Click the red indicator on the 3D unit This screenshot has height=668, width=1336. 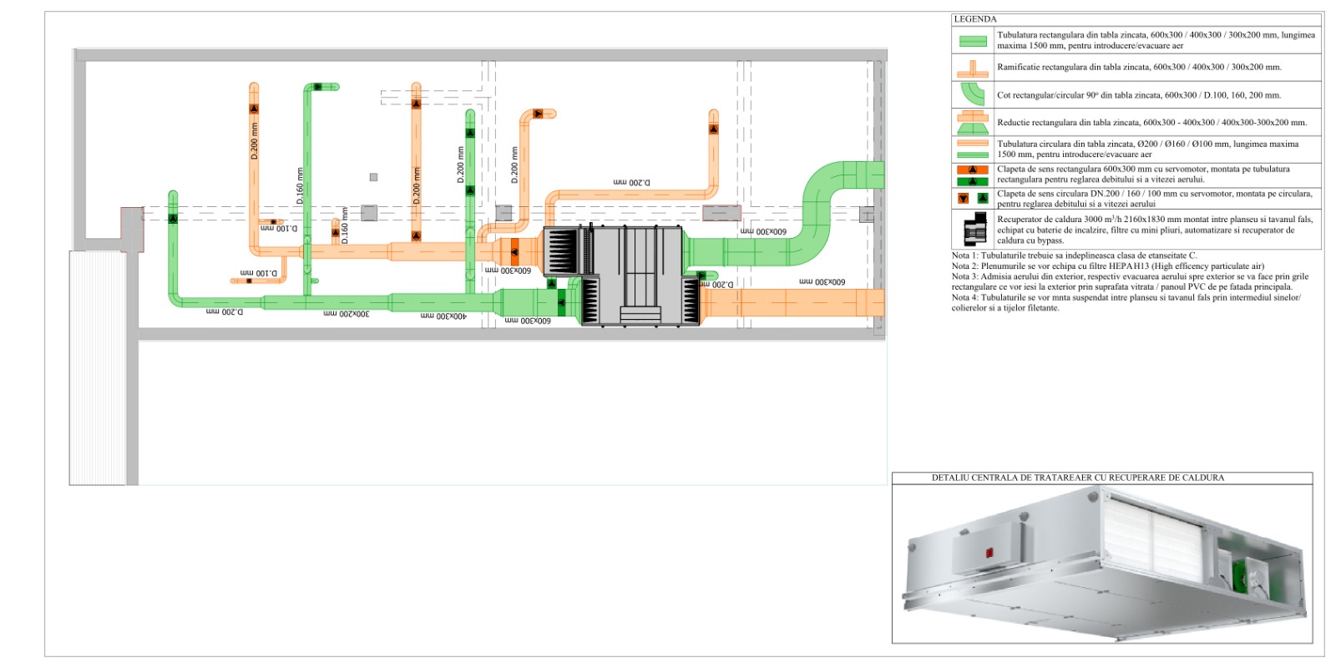click(x=989, y=552)
